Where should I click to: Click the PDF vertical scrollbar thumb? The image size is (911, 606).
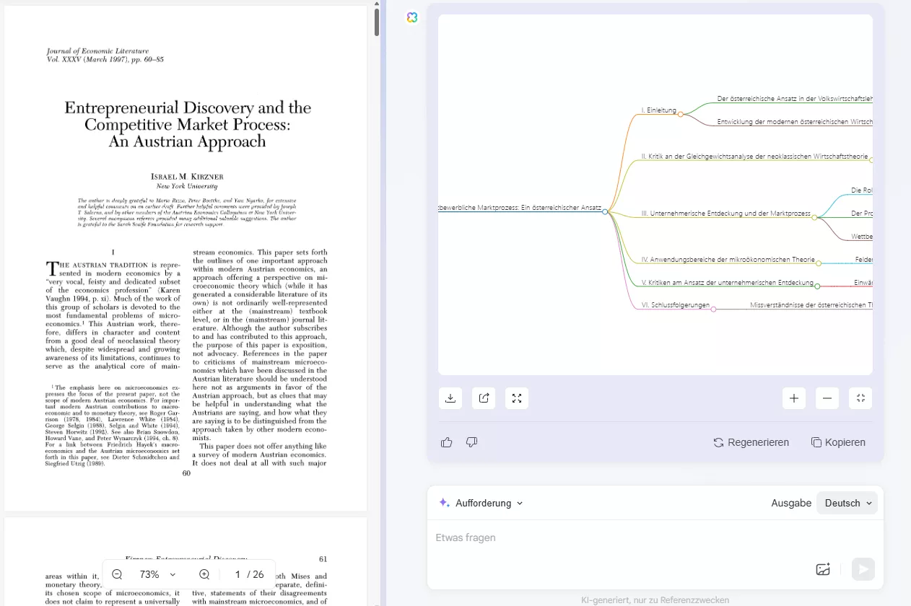coord(377,21)
